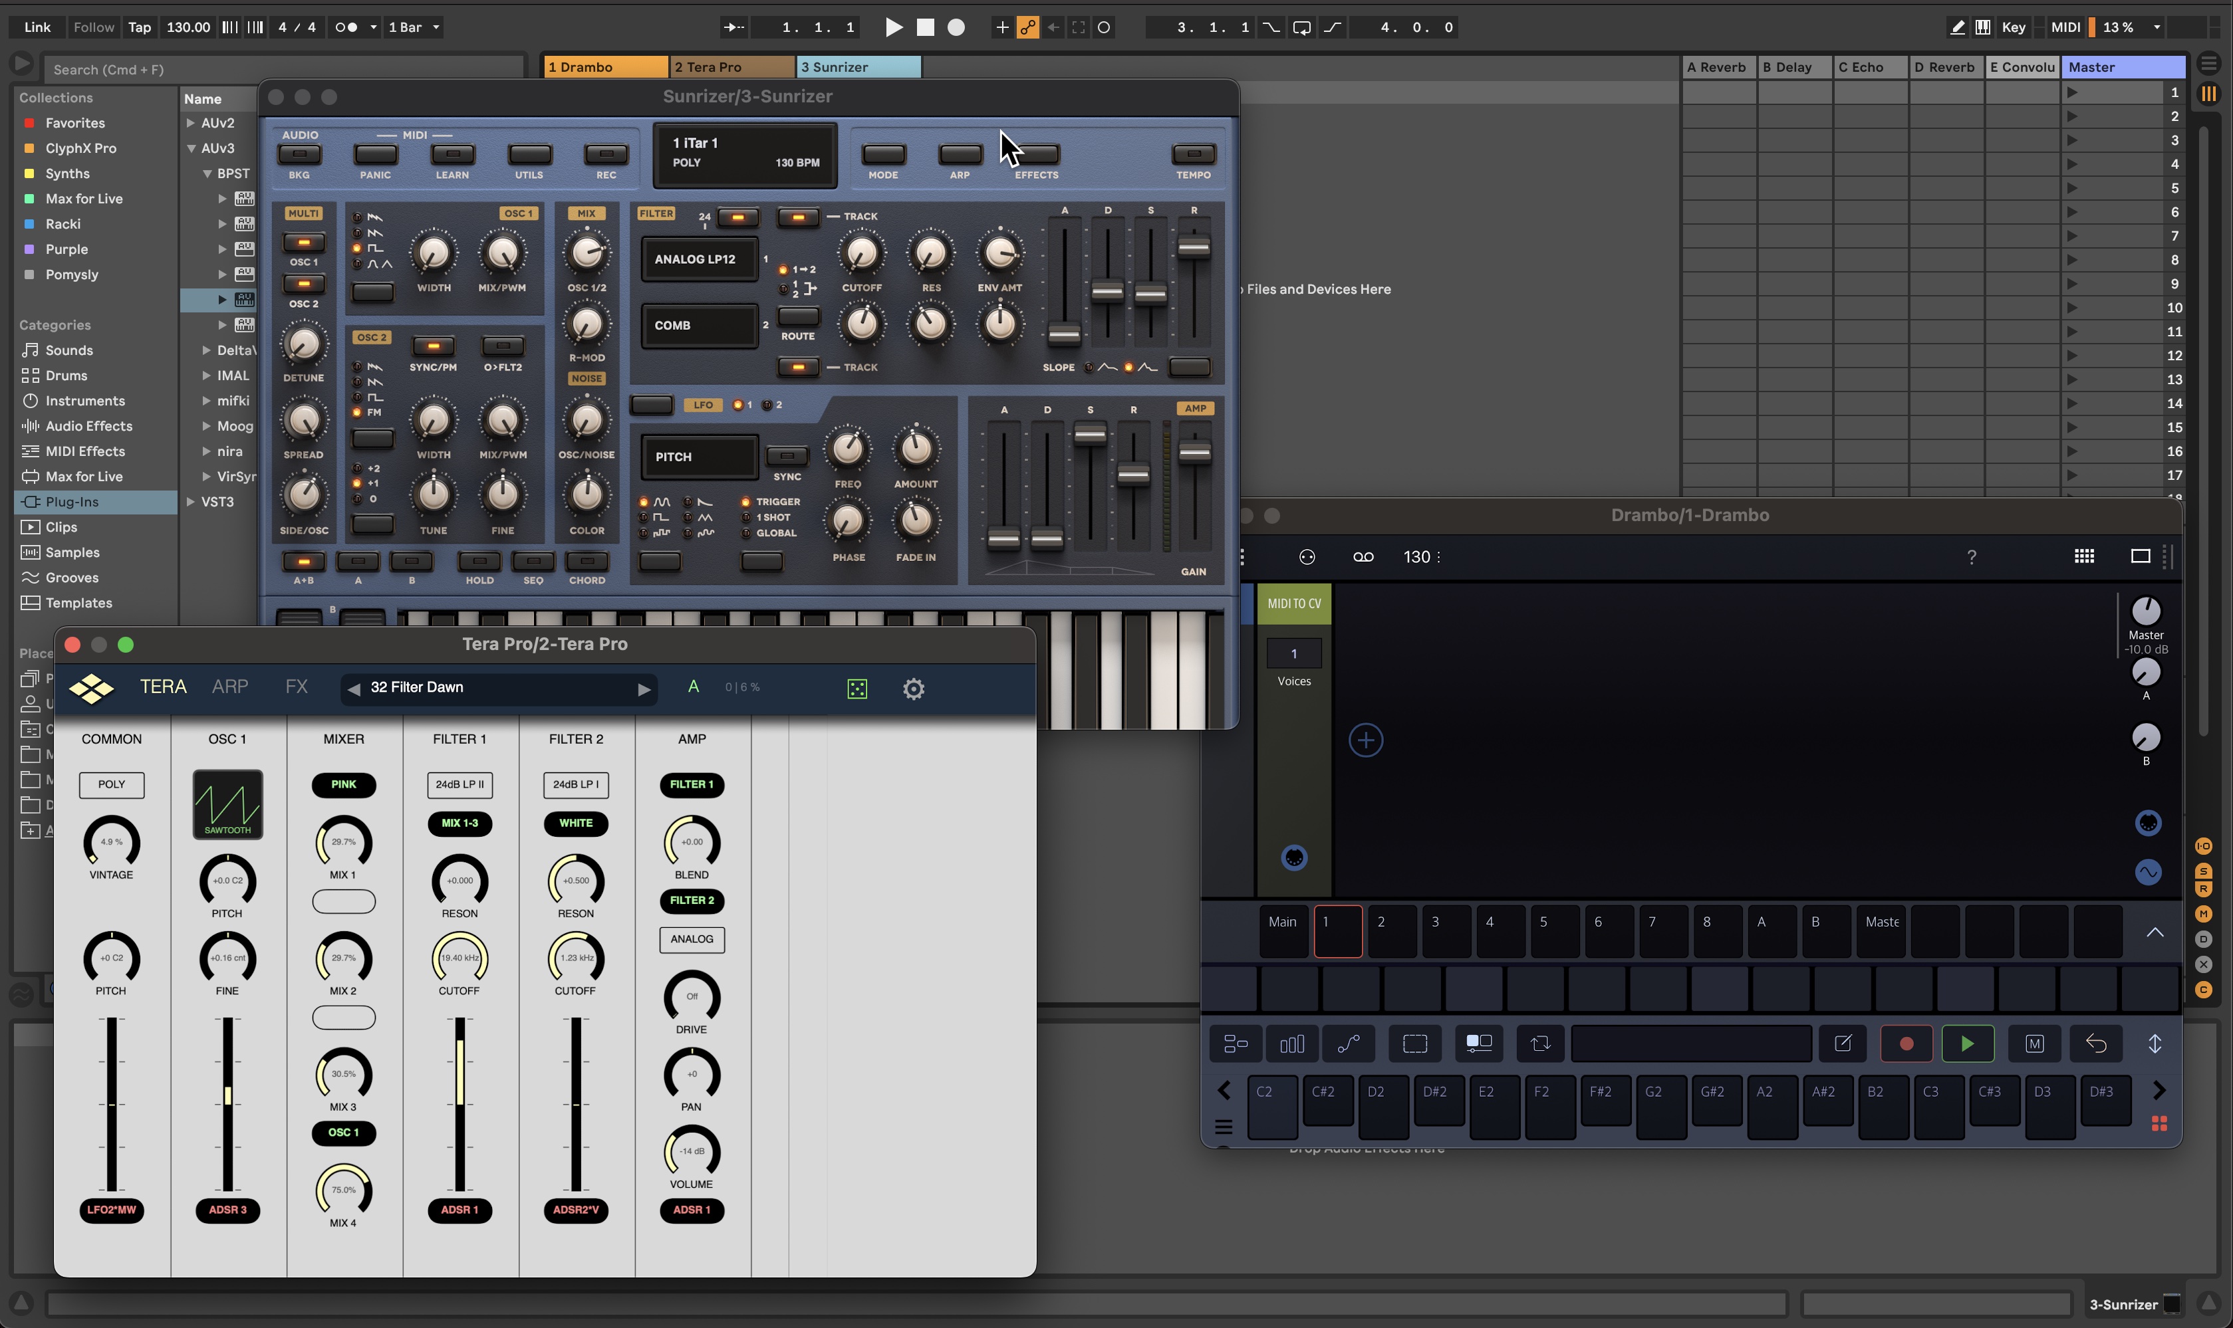Viewport: 2233px width, 1328px height.
Task: Click the Tera Pro randomize dice icon
Action: pyautogui.click(x=857, y=688)
